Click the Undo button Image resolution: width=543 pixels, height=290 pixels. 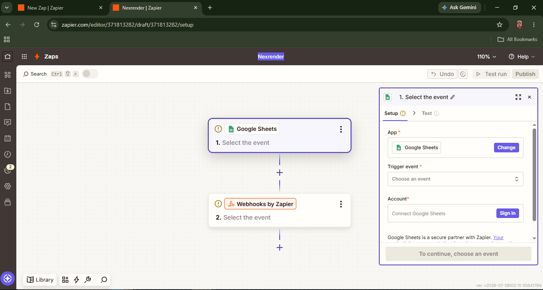442,74
